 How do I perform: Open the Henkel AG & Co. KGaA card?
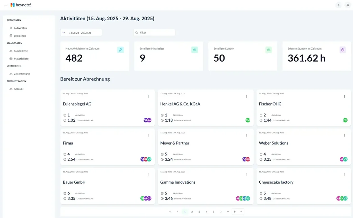point(180,104)
